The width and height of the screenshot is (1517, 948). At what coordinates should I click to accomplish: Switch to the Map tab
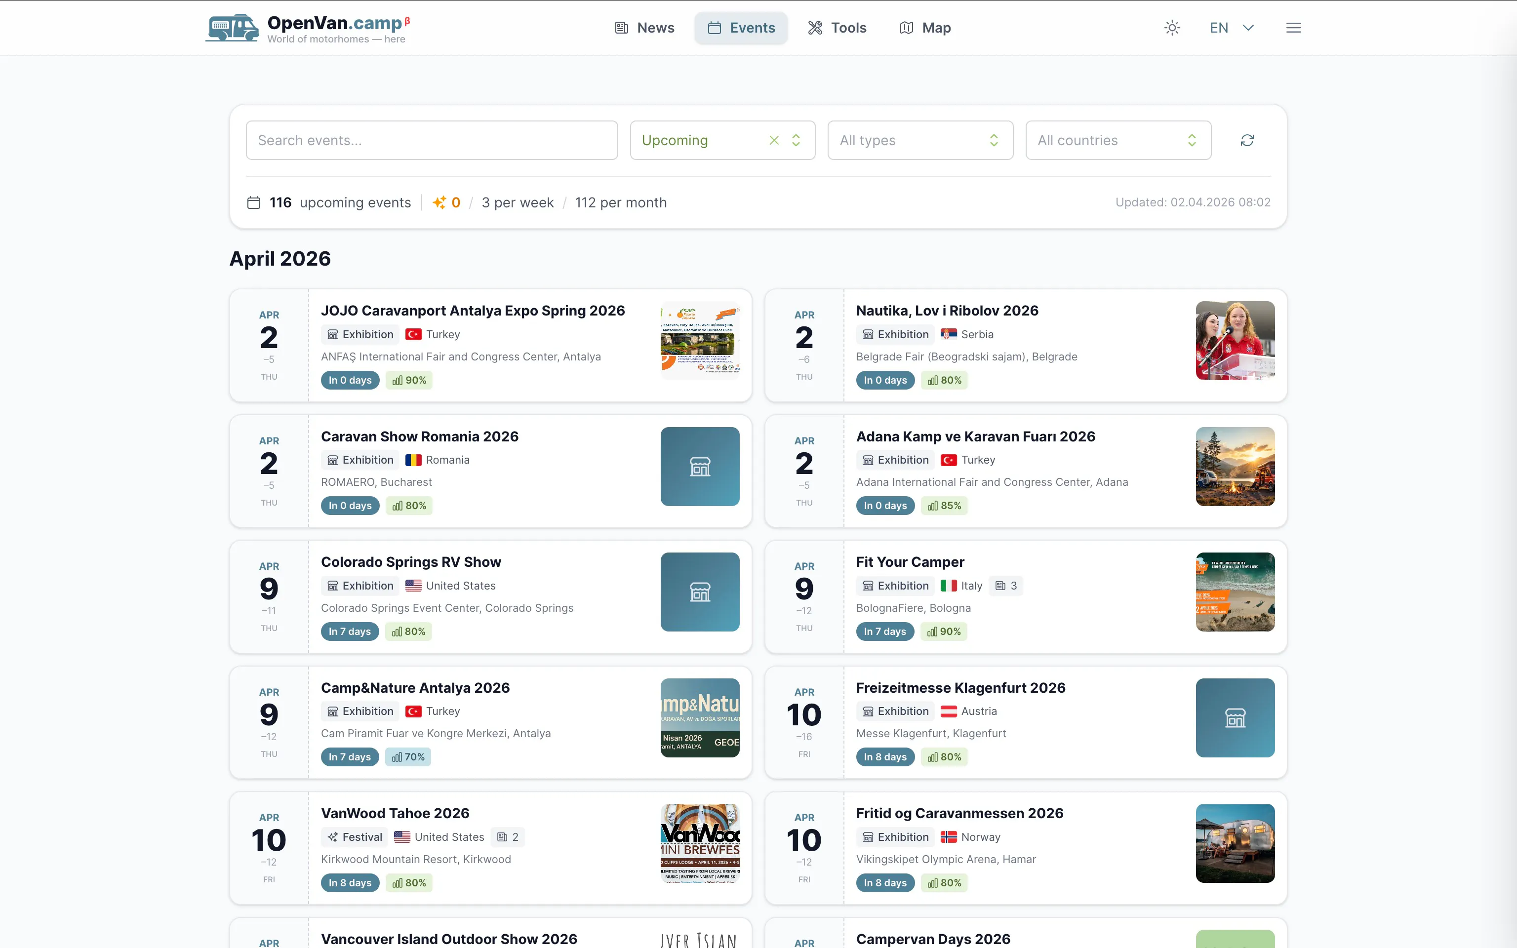tap(925, 28)
